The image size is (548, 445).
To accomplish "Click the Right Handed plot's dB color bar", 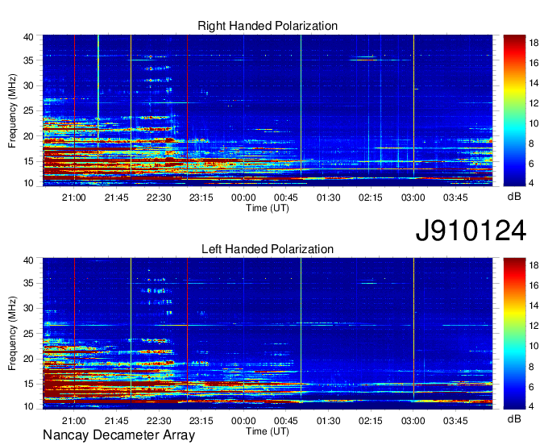I will click(514, 110).
